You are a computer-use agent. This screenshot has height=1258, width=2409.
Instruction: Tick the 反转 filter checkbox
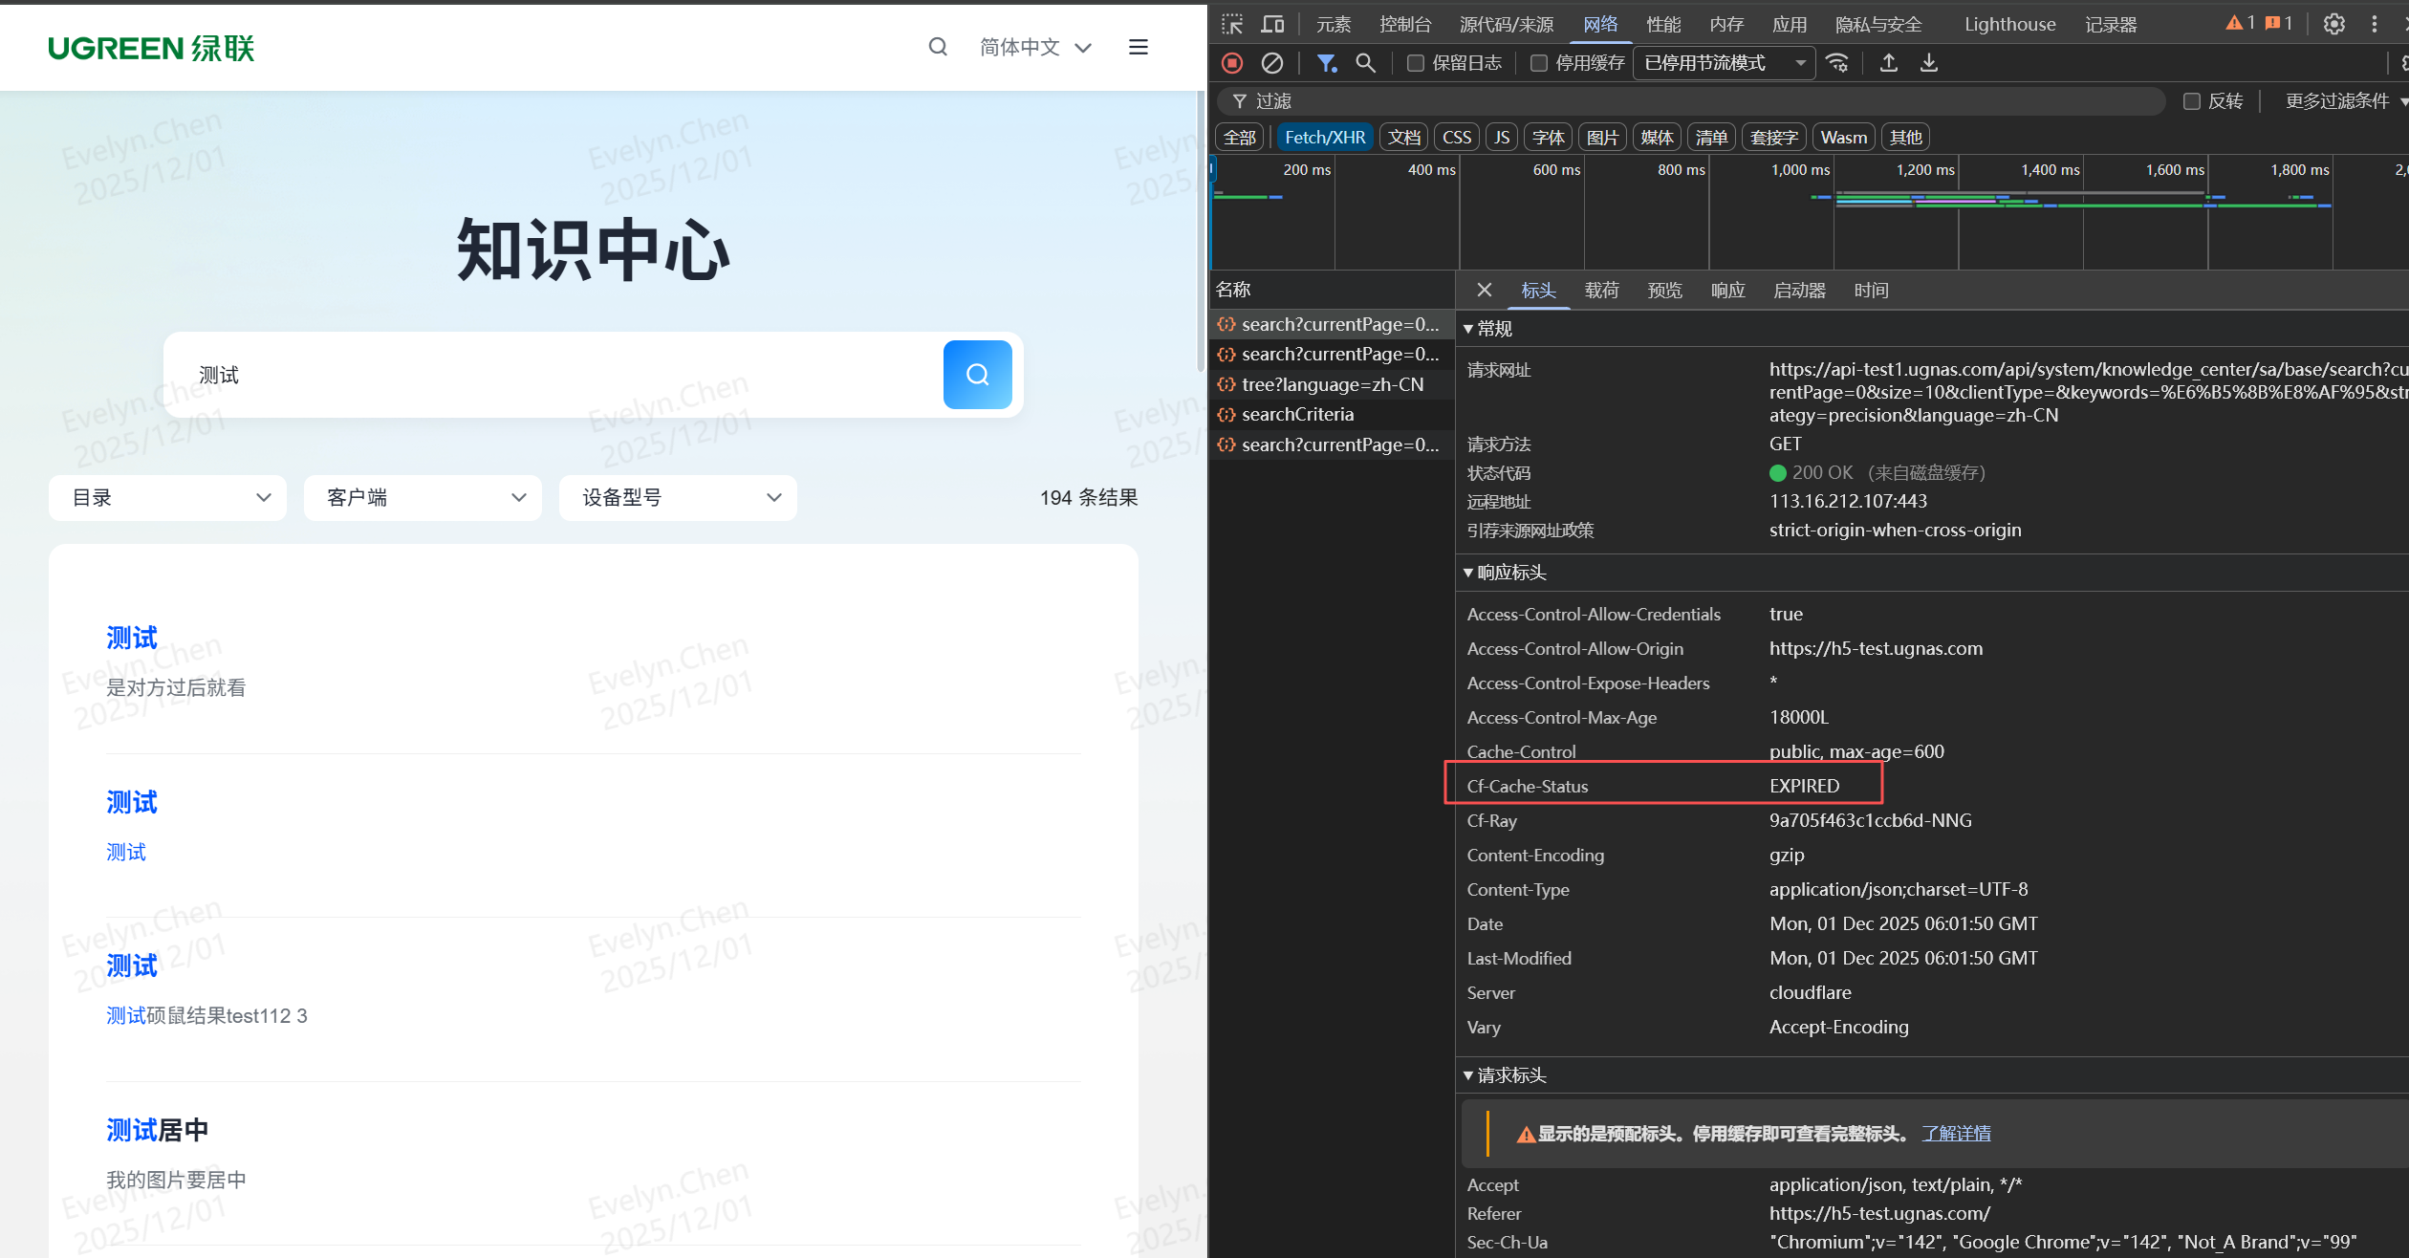[2192, 101]
